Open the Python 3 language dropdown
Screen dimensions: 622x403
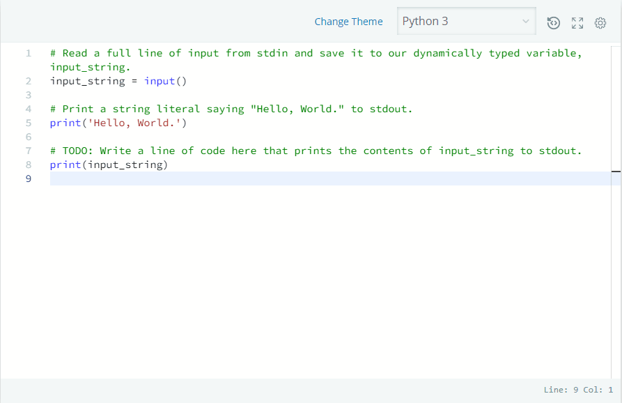click(465, 21)
